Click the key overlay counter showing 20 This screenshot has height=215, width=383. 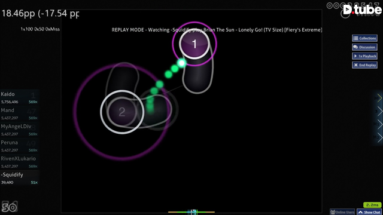click(378, 98)
